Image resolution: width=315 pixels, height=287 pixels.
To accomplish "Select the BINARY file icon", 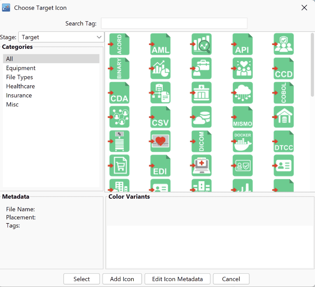I will pos(119,68).
